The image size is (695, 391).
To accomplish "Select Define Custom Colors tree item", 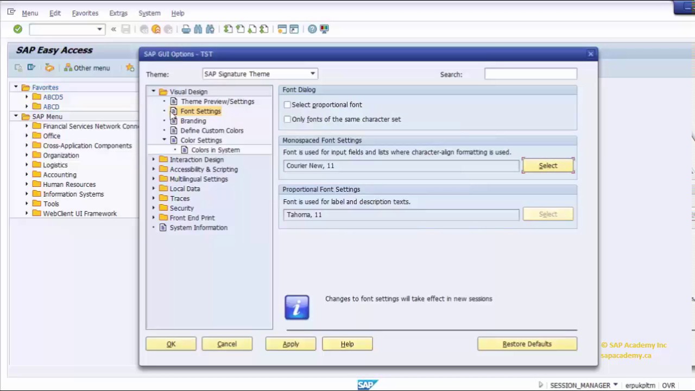I will tap(212, 131).
